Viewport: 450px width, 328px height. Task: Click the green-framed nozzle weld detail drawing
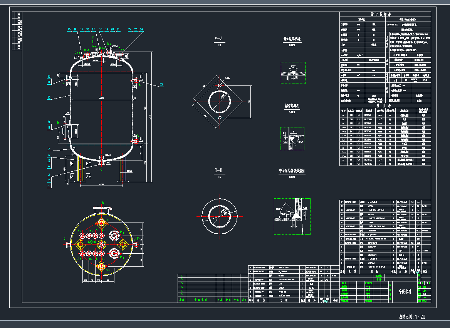click(292, 140)
